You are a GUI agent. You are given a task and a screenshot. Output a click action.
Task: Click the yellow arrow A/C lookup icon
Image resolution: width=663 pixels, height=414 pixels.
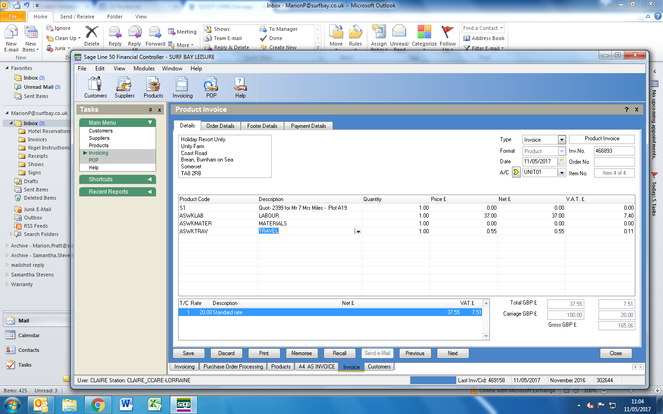[516, 172]
